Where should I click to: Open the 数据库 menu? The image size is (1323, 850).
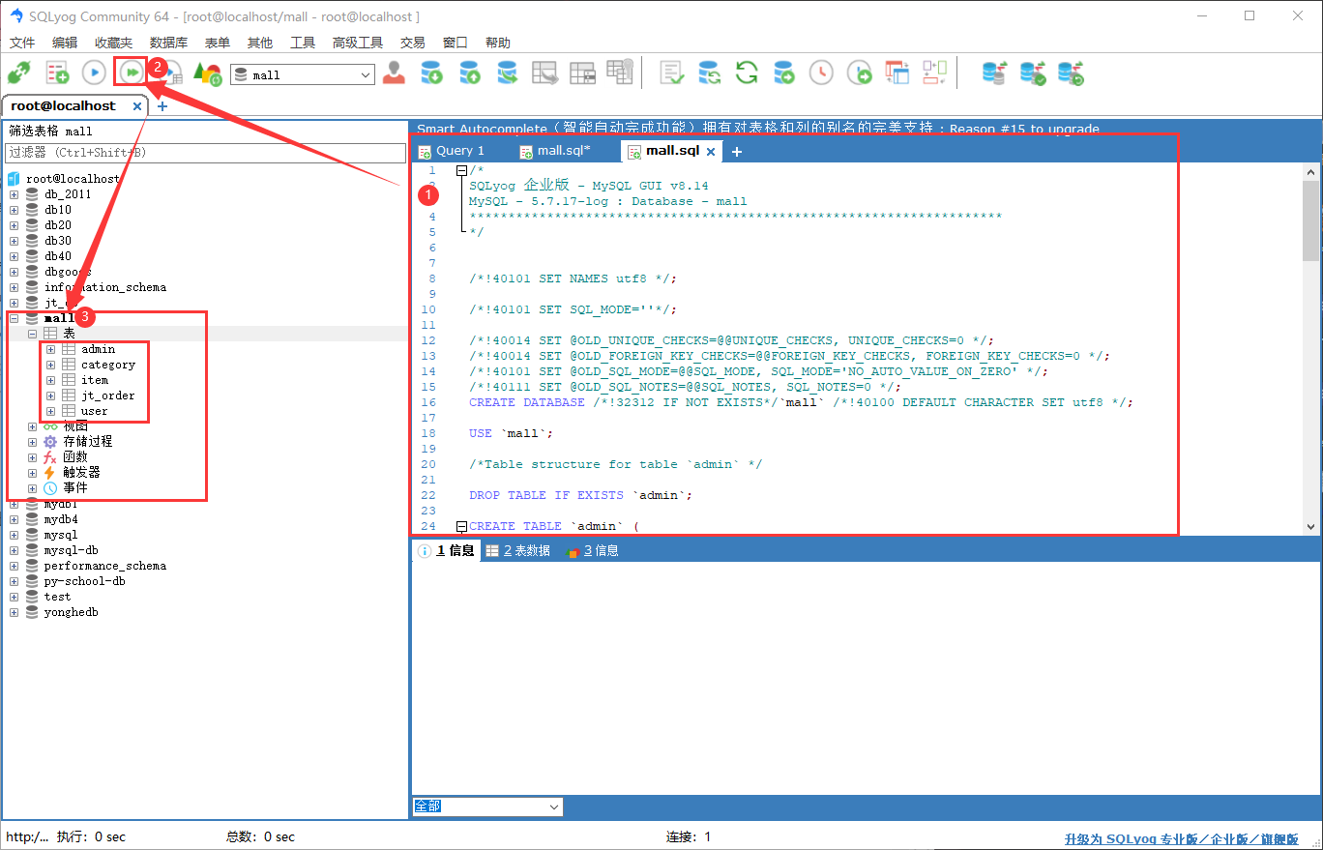[x=168, y=43]
